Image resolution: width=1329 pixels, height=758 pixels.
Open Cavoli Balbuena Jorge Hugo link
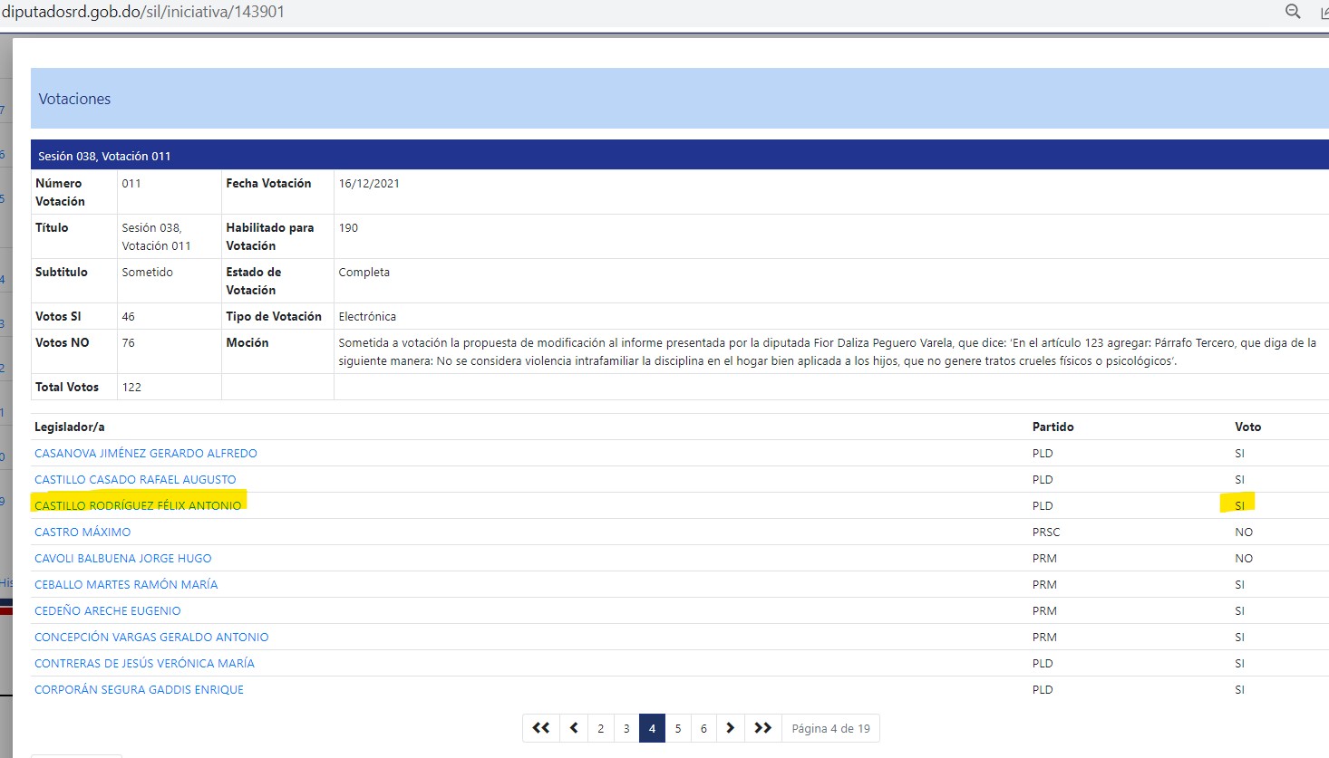(x=123, y=558)
